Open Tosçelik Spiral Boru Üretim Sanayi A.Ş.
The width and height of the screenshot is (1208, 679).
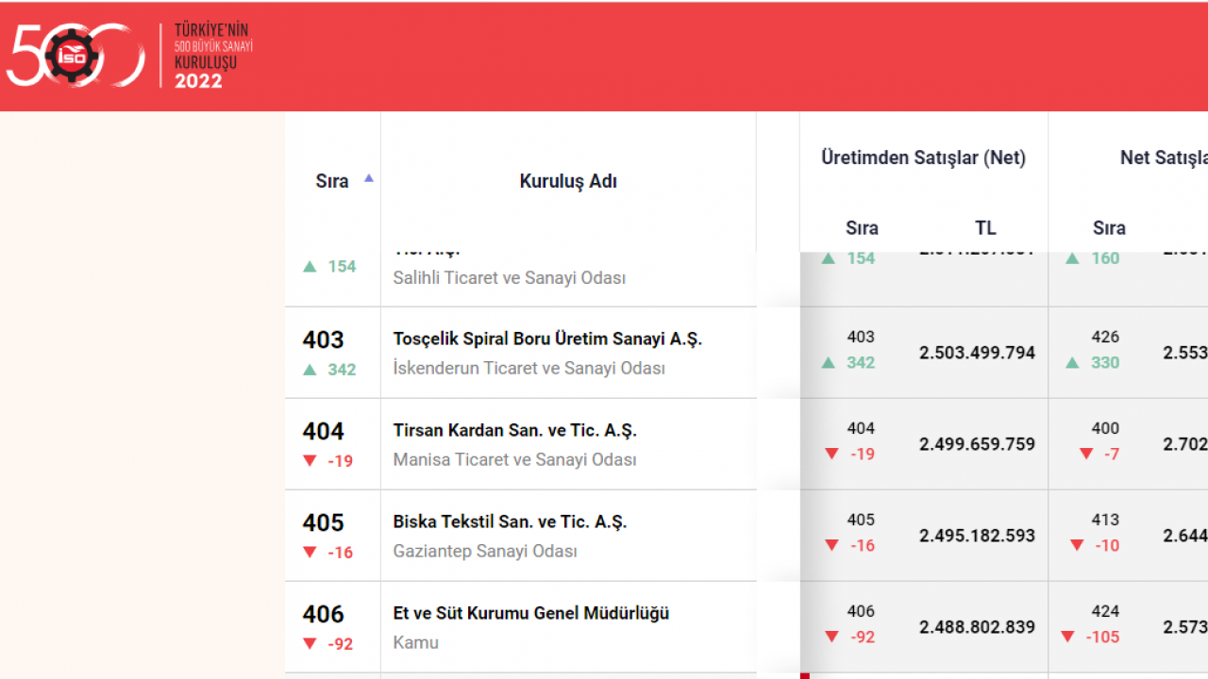pyautogui.click(x=547, y=339)
